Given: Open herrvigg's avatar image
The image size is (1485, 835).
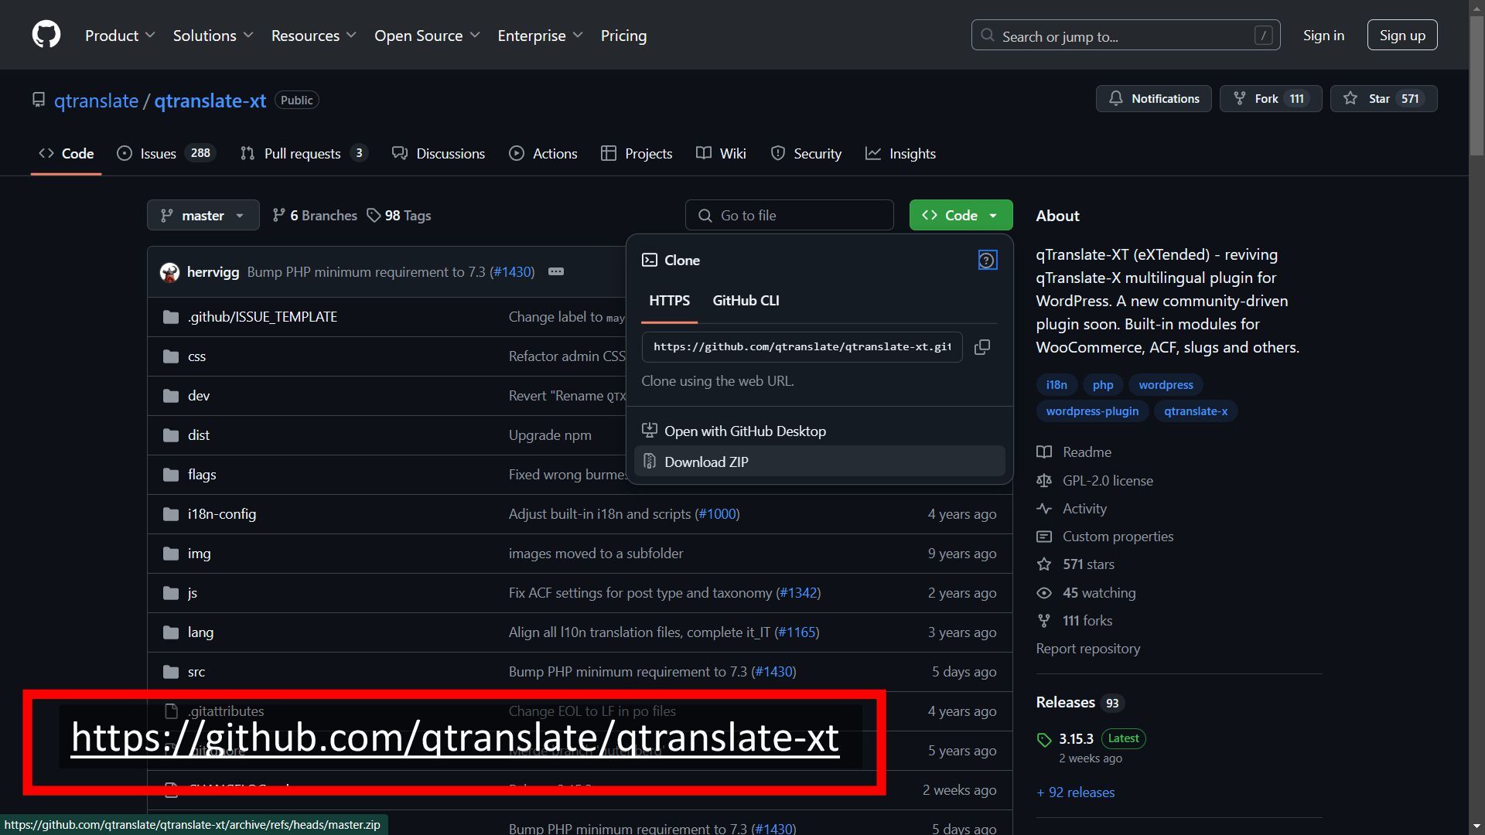Looking at the screenshot, I should (x=169, y=272).
